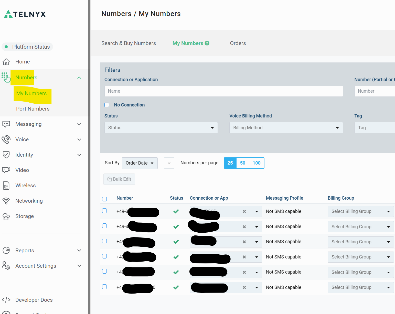Switch to the My Numbers tab
The width and height of the screenshot is (395, 314).
tap(188, 43)
